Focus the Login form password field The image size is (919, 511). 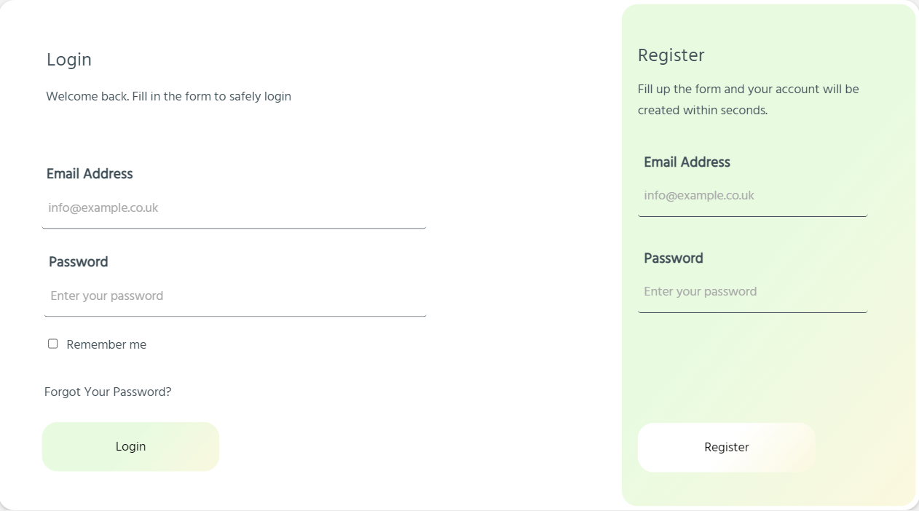tap(234, 296)
